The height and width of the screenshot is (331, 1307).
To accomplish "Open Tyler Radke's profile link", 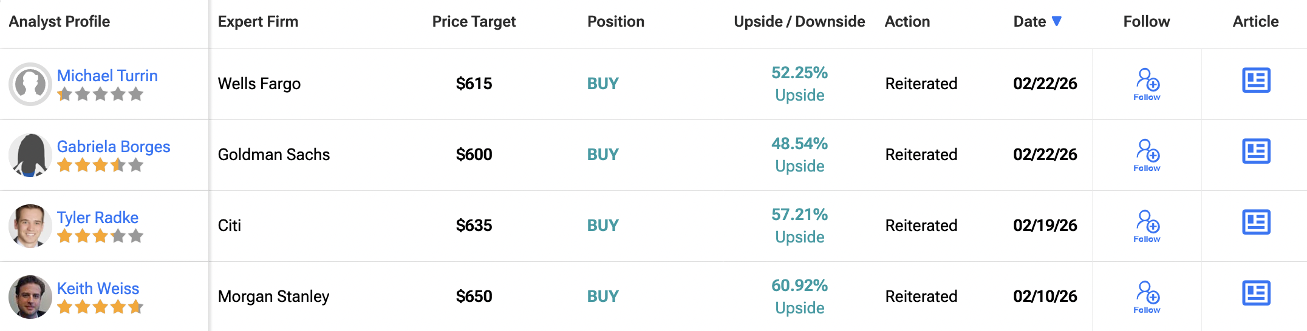I will tap(98, 218).
